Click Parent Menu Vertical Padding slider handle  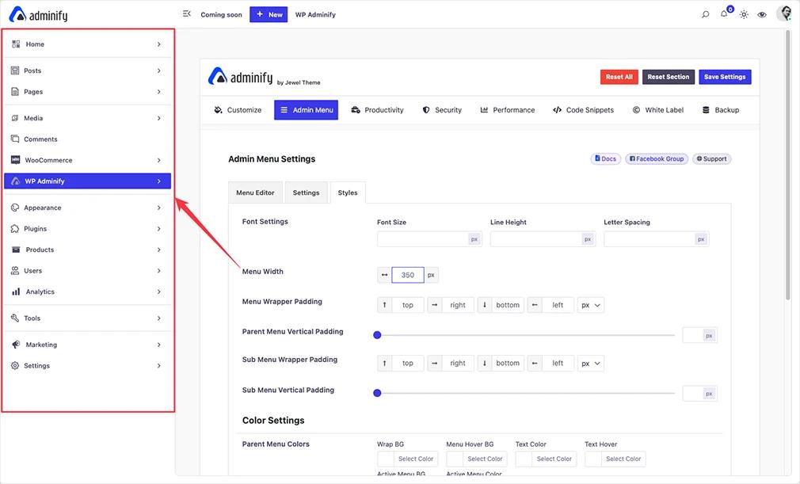tap(377, 335)
